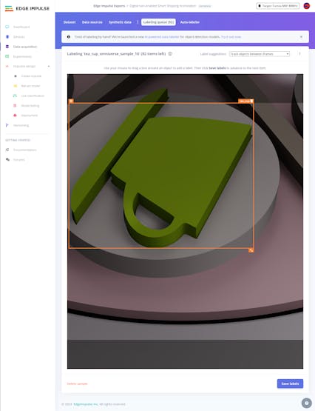Click the Target device selector

click(x=278, y=6)
